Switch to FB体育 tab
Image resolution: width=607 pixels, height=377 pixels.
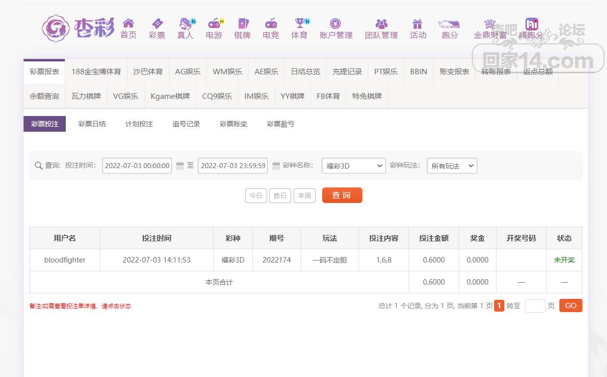tap(329, 96)
